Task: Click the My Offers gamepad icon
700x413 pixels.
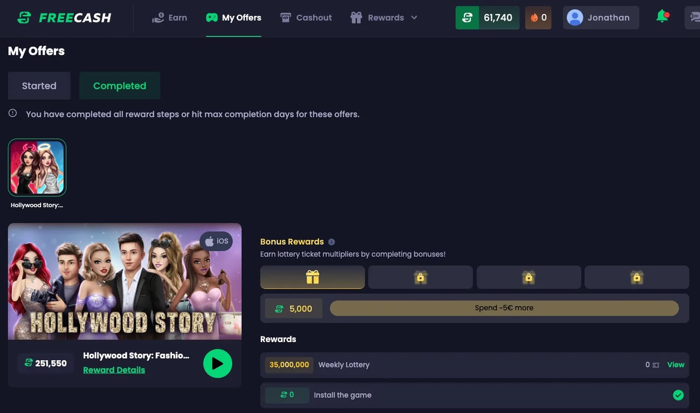Action: coord(212,18)
